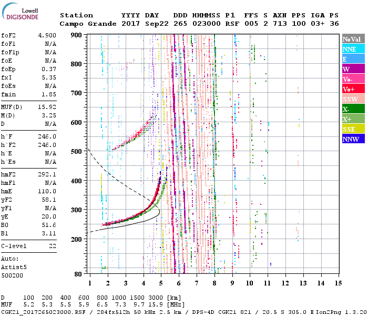The height and width of the screenshot is (316, 368).
Task: Select the magenta W legend entry
Action: pos(353,69)
